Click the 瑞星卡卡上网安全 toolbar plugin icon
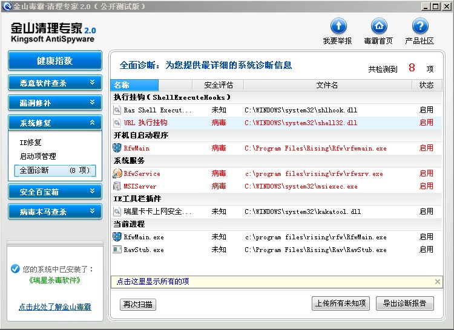Image resolution: width=454 pixels, height=330 pixels. tap(117, 212)
